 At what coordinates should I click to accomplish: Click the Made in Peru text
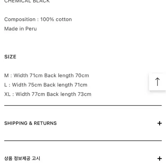pyautogui.click(x=21, y=29)
